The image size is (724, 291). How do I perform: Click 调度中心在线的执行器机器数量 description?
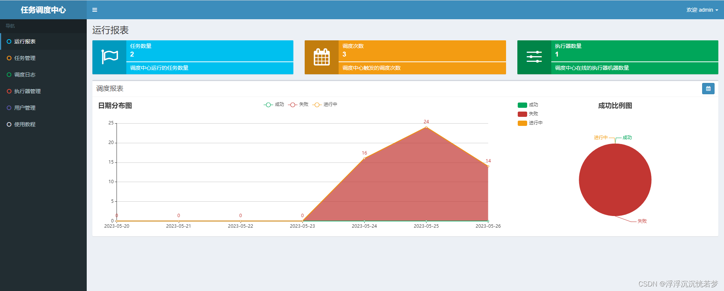(592, 68)
